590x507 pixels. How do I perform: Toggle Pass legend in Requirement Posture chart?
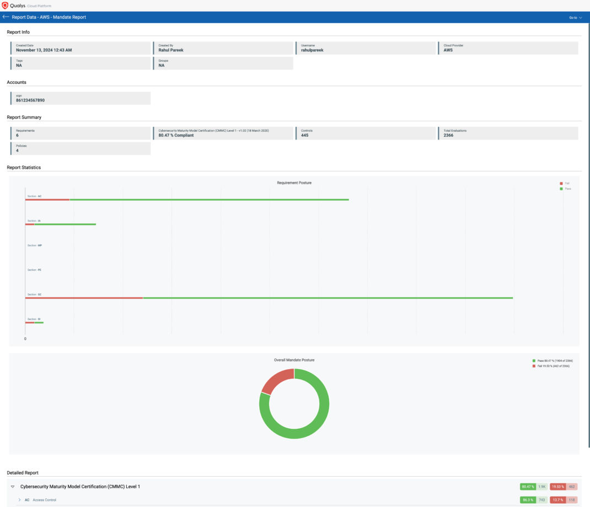565,189
